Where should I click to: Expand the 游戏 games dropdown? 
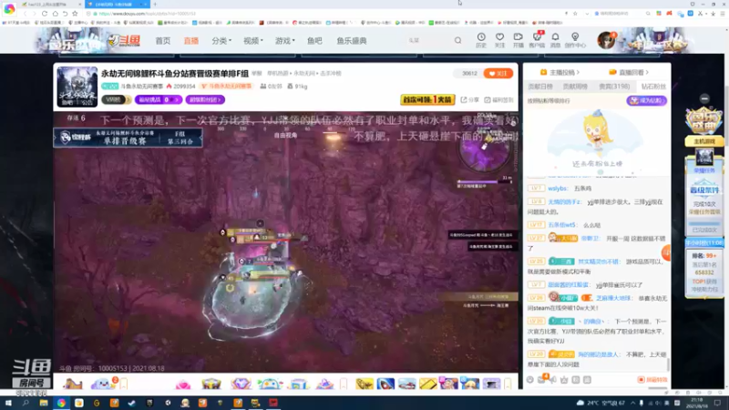(x=284, y=41)
